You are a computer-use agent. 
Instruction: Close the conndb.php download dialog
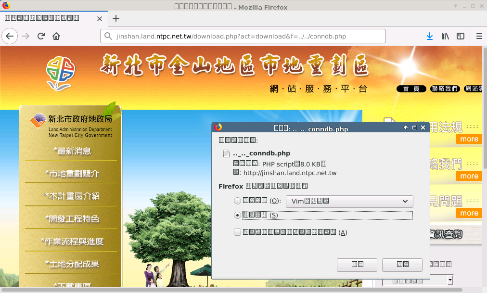pos(423,127)
